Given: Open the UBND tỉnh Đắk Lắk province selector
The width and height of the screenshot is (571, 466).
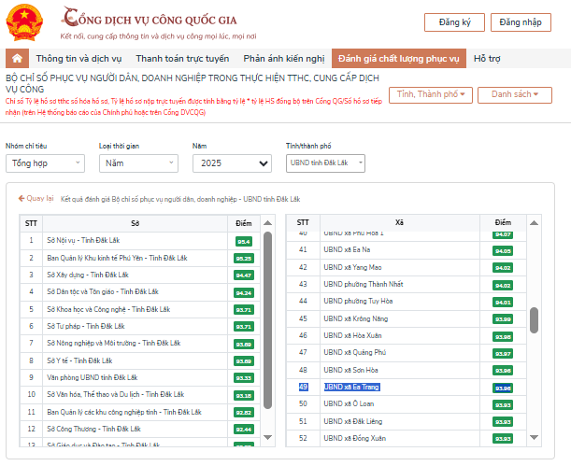Looking at the screenshot, I should click(325, 163).
